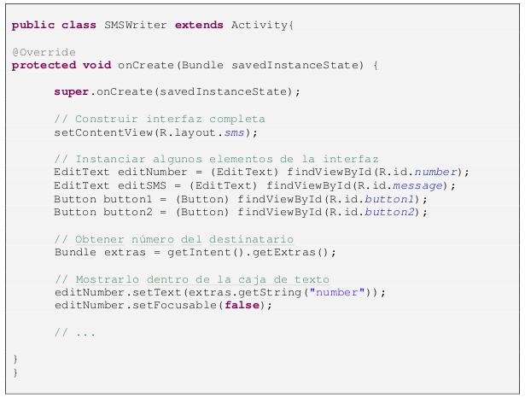525x398 pixels.
Task: Click the italic 'message' id reference
Action: 417,185
